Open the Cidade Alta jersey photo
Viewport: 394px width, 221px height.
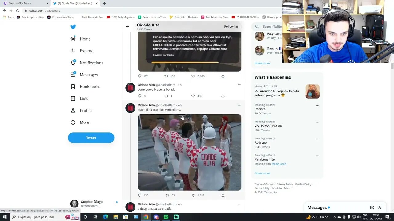(190, 153)
